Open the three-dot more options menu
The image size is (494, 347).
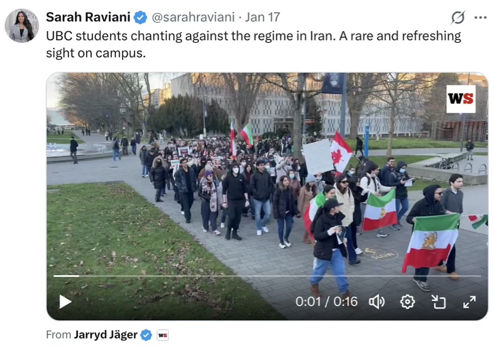tap(480, 18)
